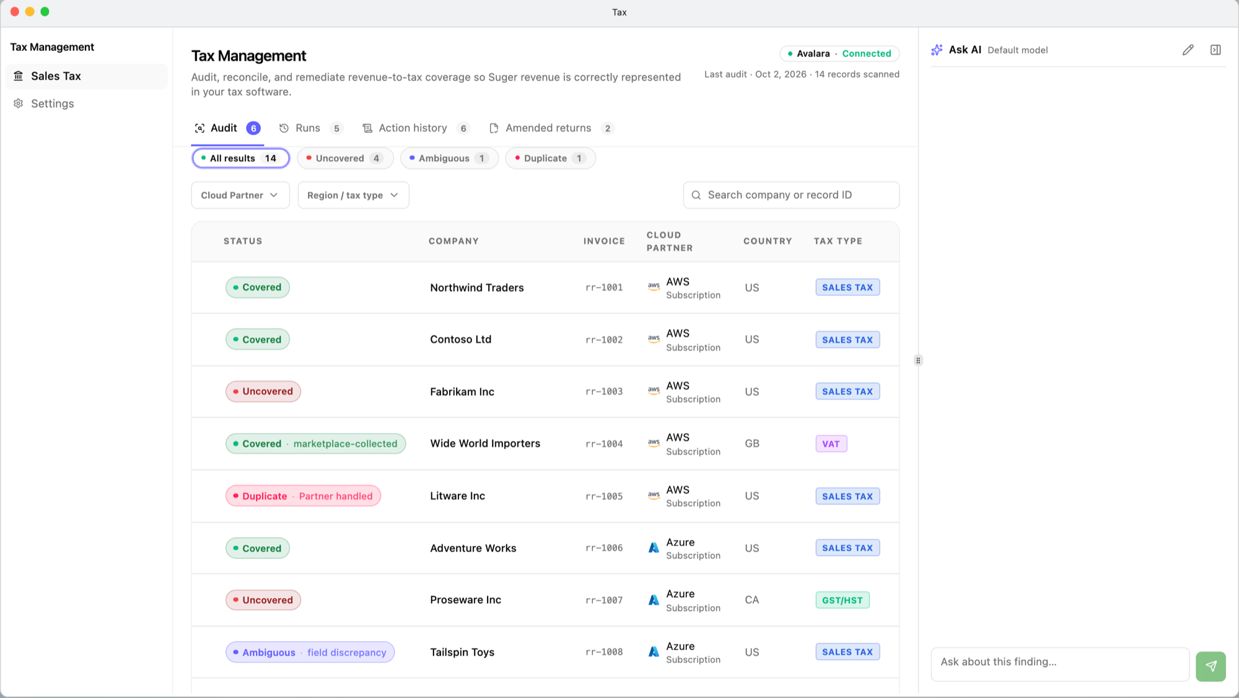Viewport: 1239px width, 698px height.
Task: Click the VAT tax type tag
Action: 831,444
